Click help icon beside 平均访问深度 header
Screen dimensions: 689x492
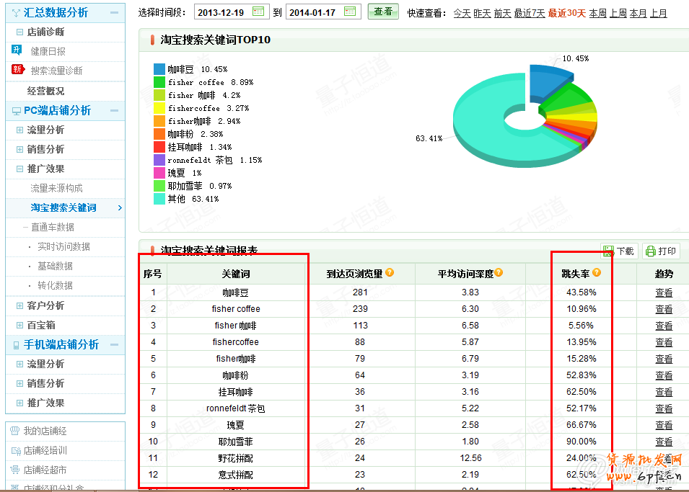[x=499, y=273]
